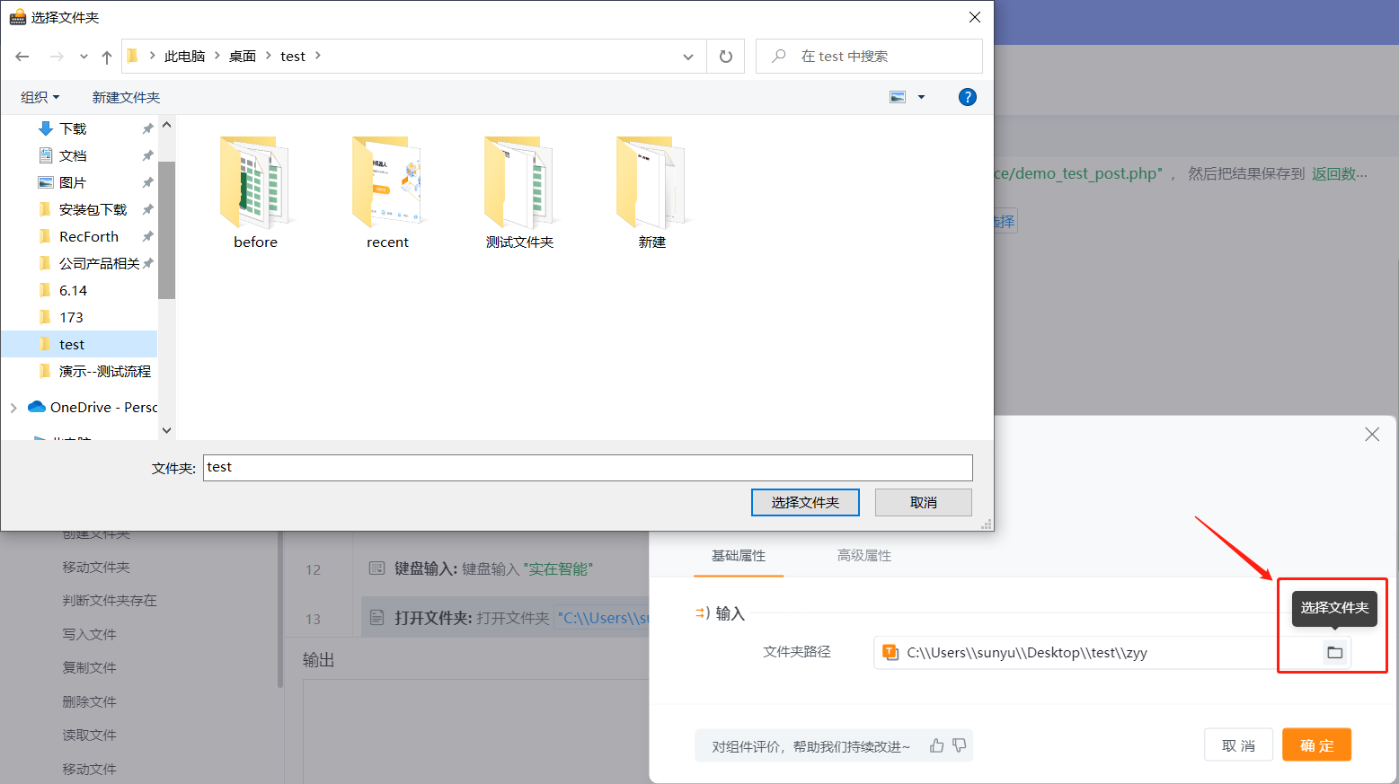Open the view options dropdown arrow

pyautogui.click(x=921, y=97)
